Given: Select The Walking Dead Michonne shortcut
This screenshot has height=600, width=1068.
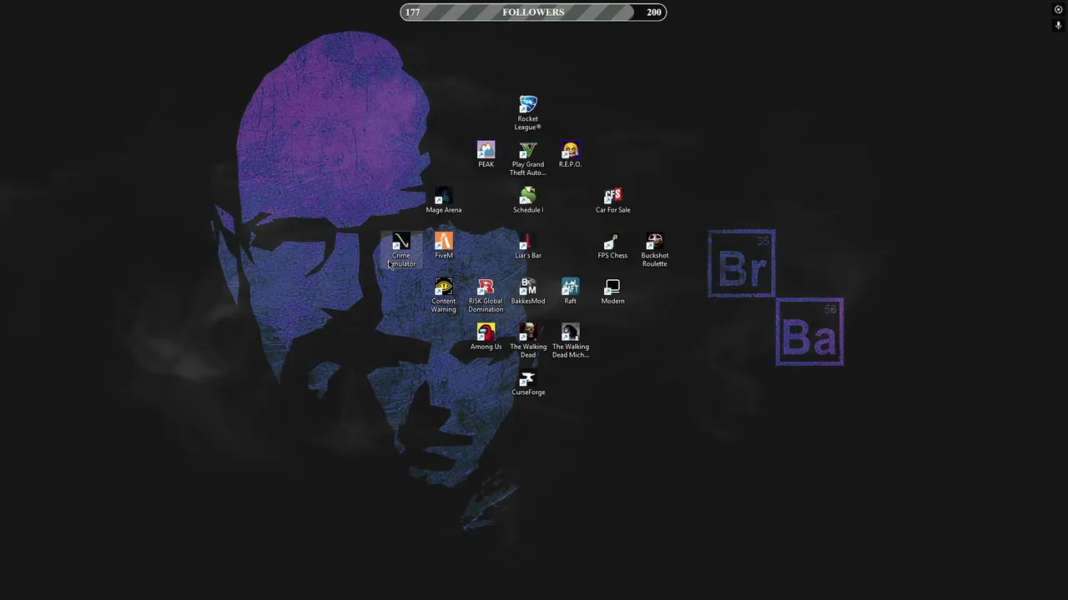Looking at the screenshot, I should [x=570, y=342].
